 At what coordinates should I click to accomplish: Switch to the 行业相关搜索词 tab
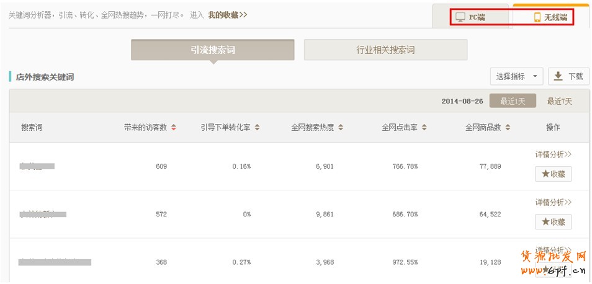click(x=385, y=50)
